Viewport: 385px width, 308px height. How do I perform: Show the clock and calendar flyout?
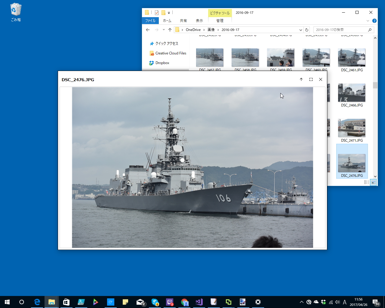(359, 302)
